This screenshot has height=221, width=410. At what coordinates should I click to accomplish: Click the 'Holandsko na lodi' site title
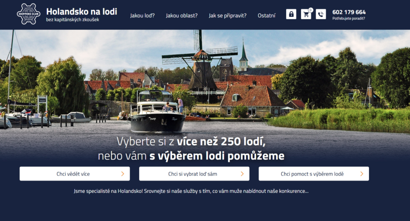tap(81, 11)
